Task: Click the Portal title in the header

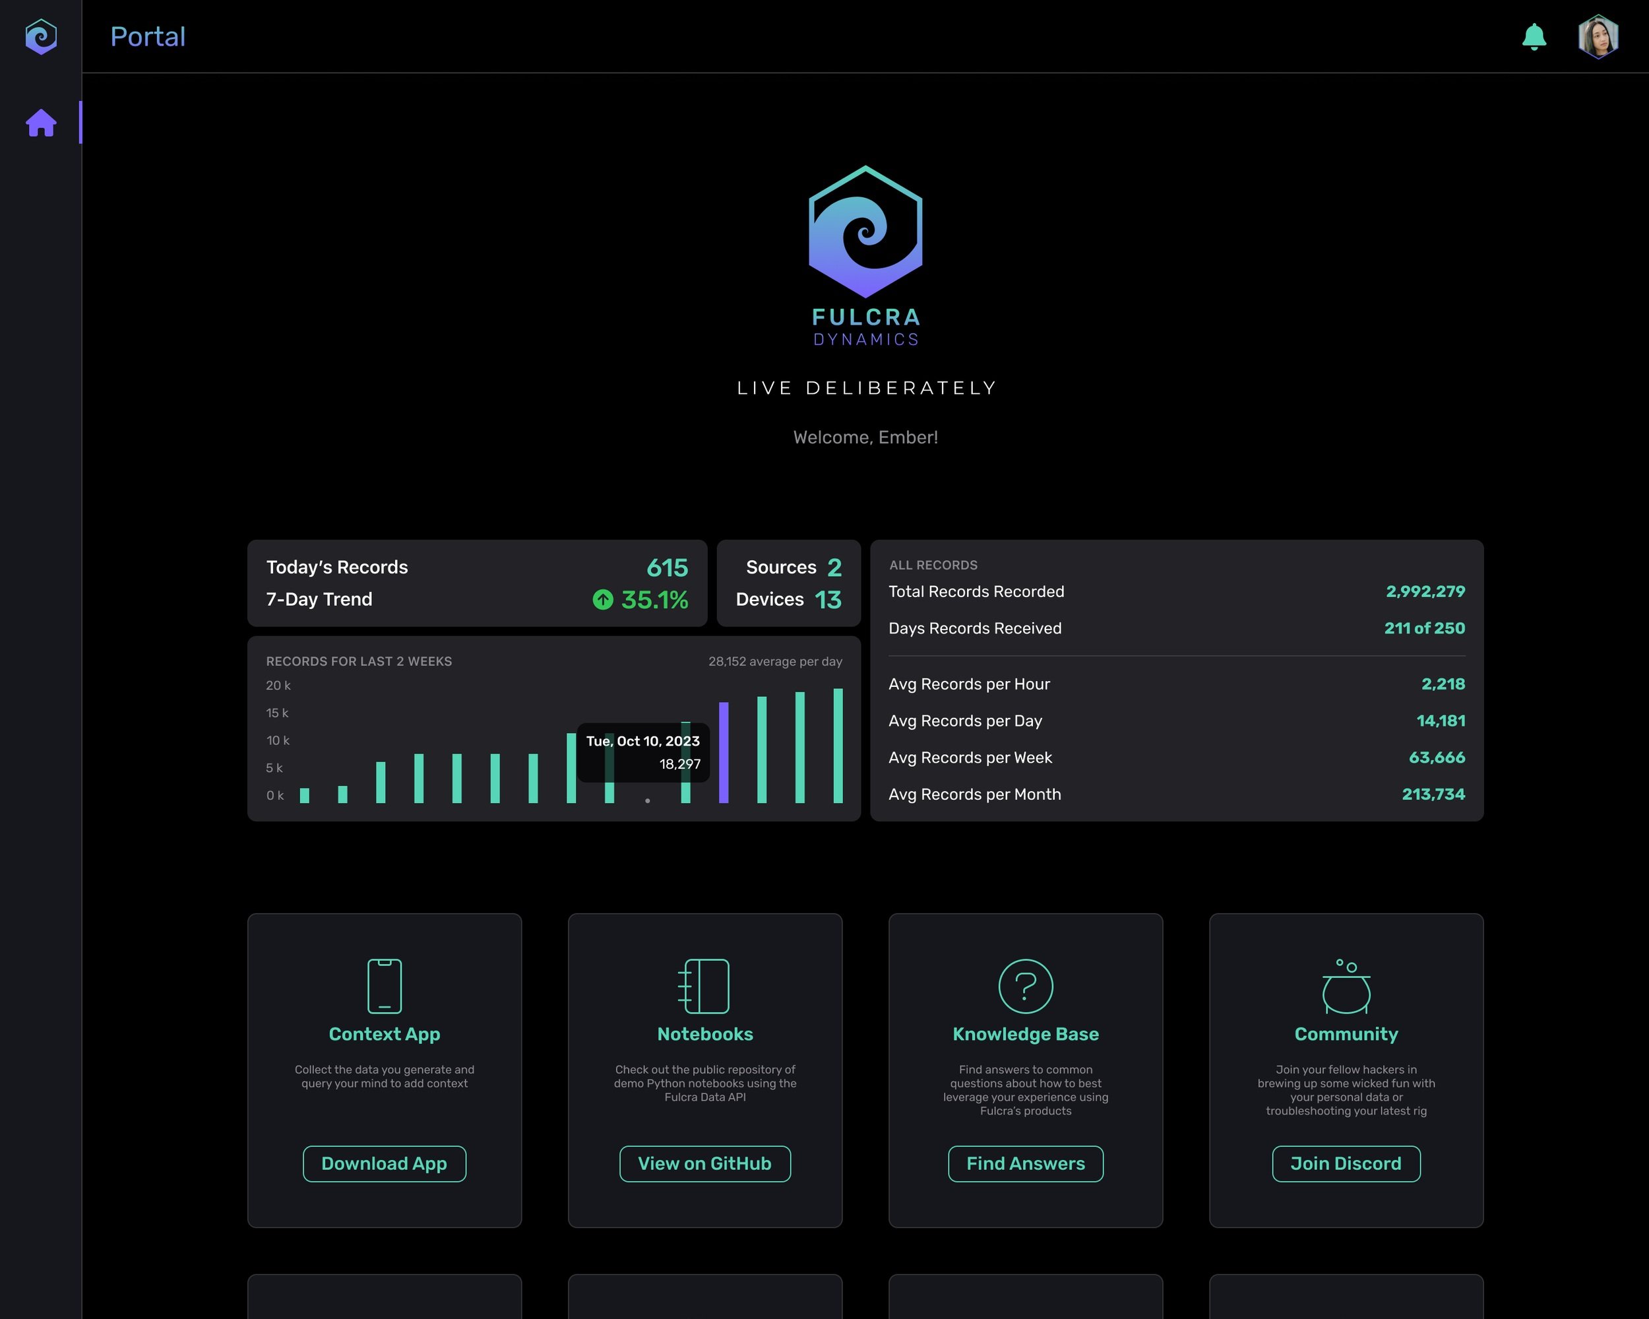Action: (148, 37)
